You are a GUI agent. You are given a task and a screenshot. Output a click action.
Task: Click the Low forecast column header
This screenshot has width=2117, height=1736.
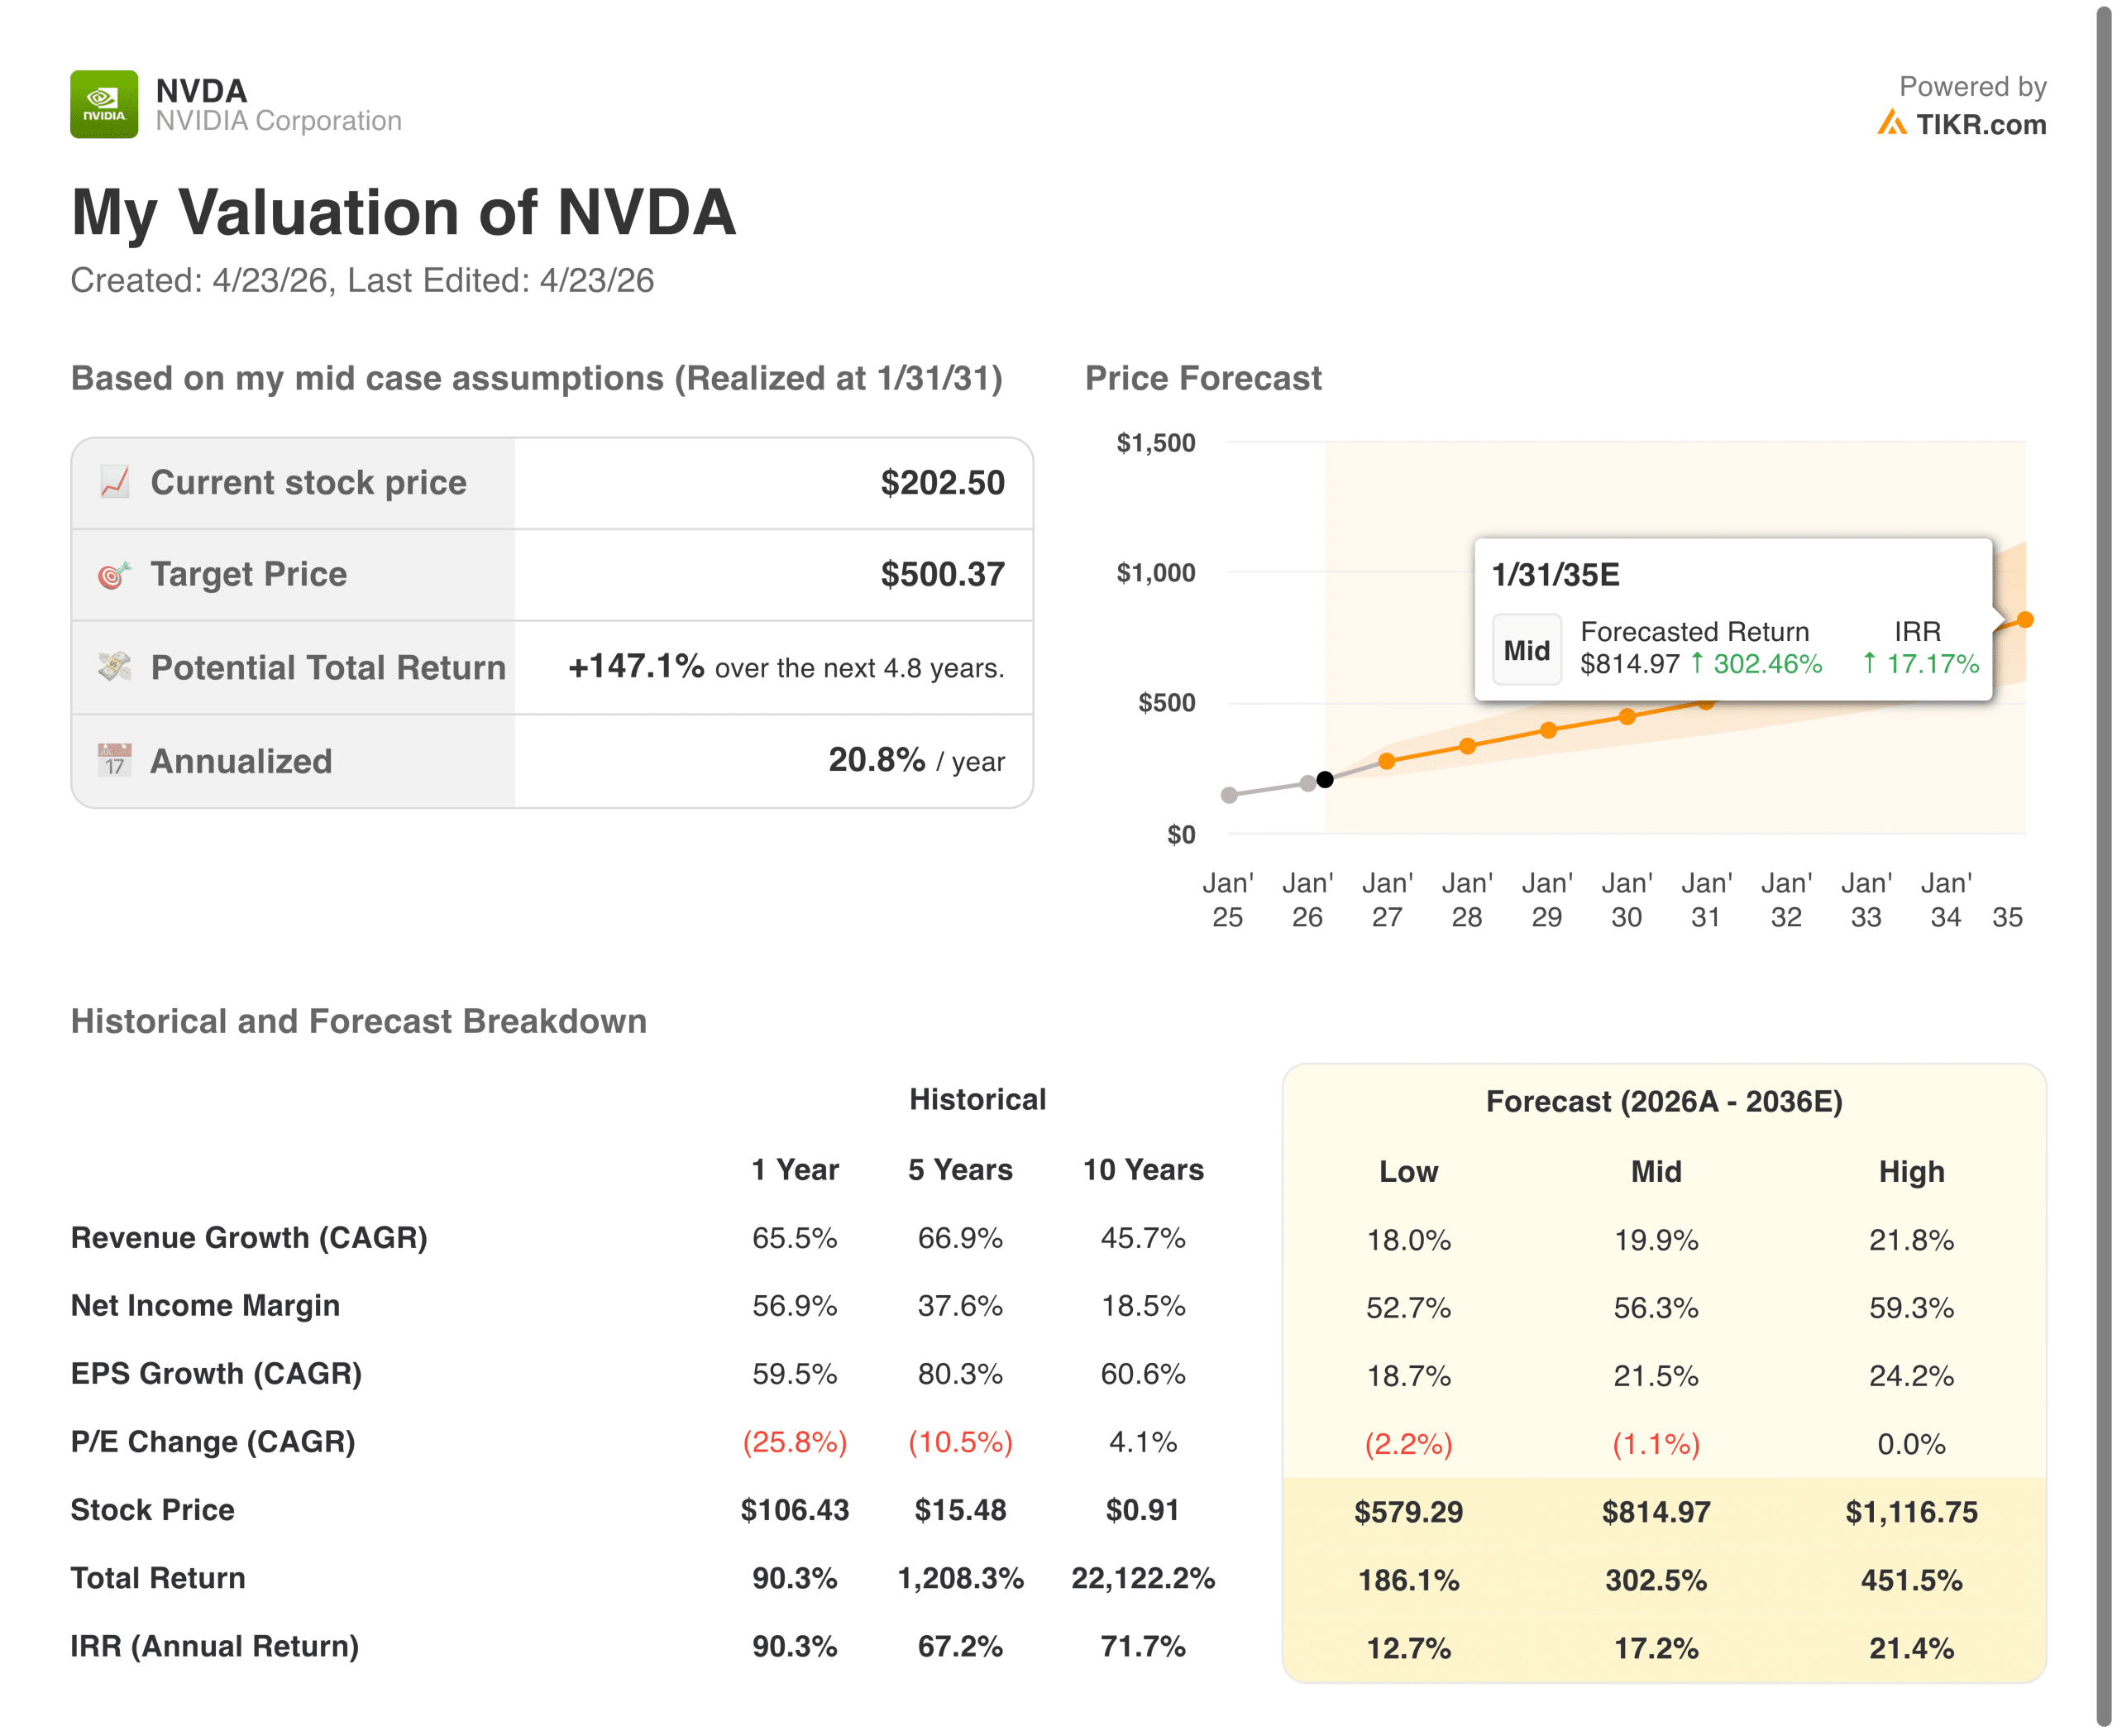(x=1408, y=1171)
